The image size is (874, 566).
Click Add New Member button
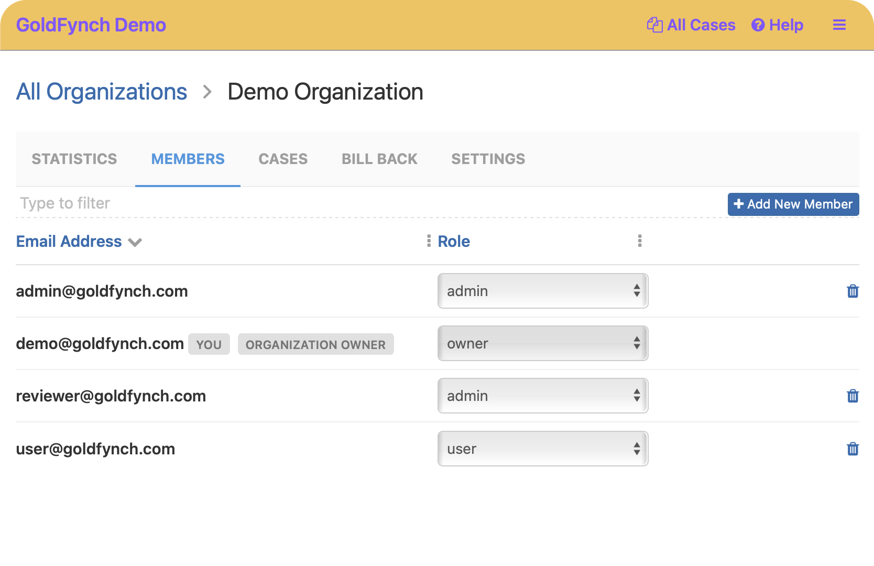pos(793,204)
